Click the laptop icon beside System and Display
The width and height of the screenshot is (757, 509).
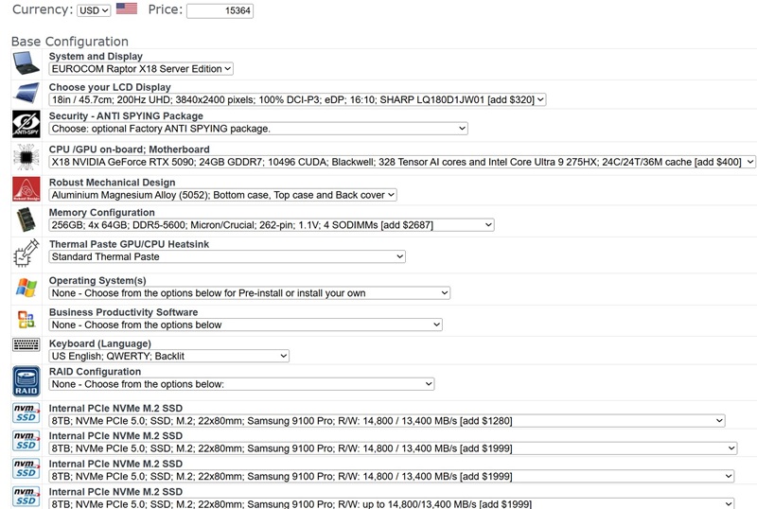[26, 63]
